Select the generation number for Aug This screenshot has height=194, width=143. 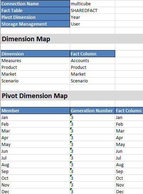(x=92, y=165)
